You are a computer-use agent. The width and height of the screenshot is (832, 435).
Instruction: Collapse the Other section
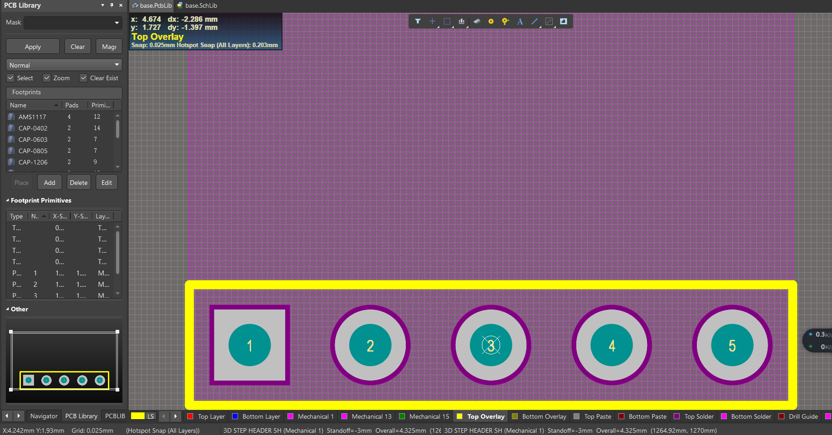[x=8, y=309]
